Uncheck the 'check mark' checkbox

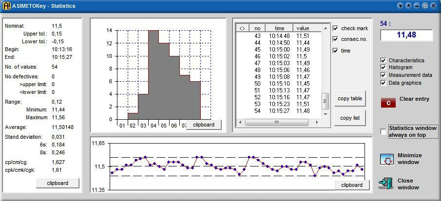[x=335, y=28]
